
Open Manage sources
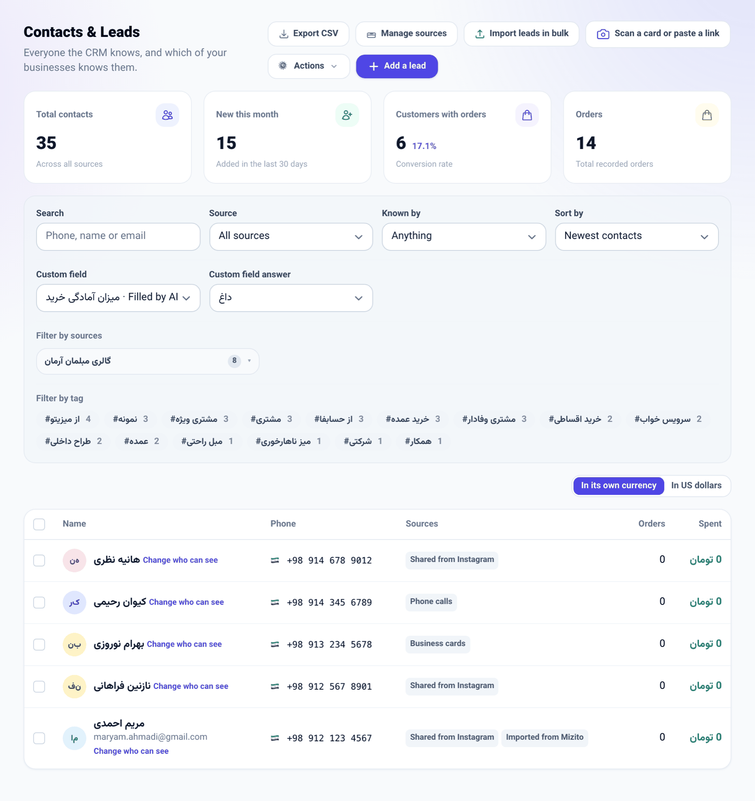(406, 34)
